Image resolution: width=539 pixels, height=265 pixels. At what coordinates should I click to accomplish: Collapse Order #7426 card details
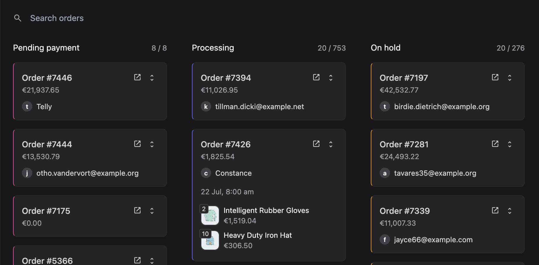pyautogui.click(x=331, y=144)
